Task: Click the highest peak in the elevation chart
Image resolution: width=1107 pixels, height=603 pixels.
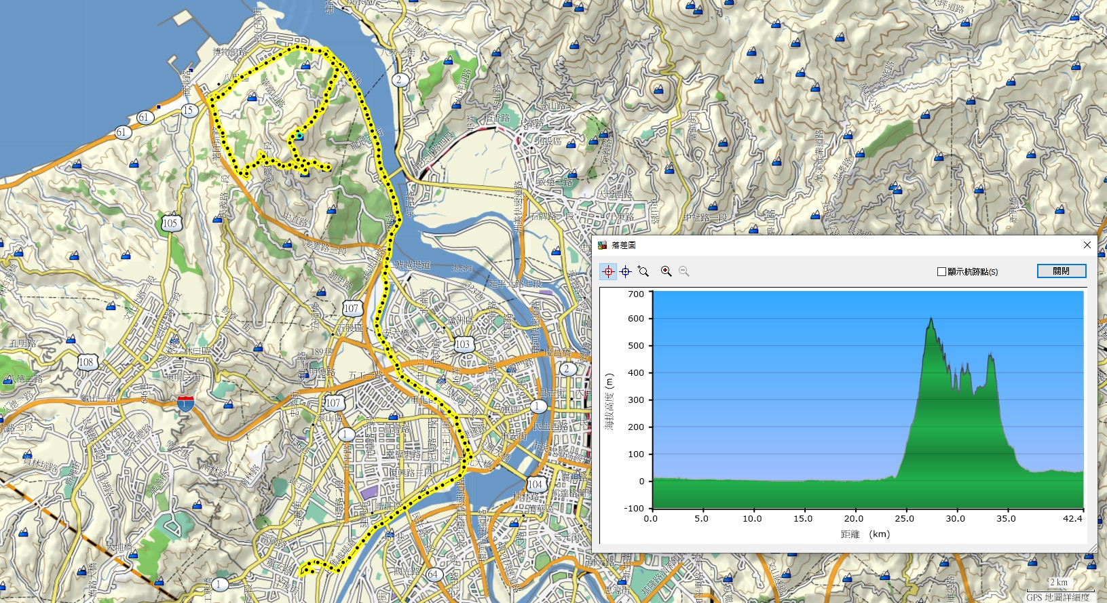Action: 931,319
